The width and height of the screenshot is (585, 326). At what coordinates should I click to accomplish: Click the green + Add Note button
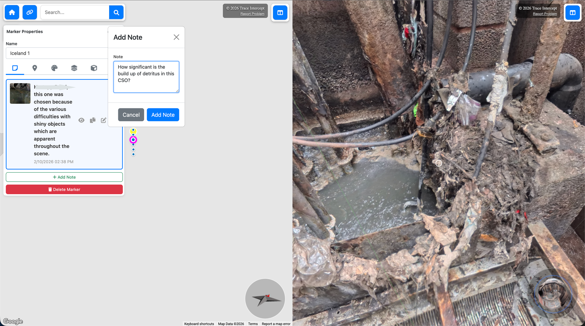[64, 177]
